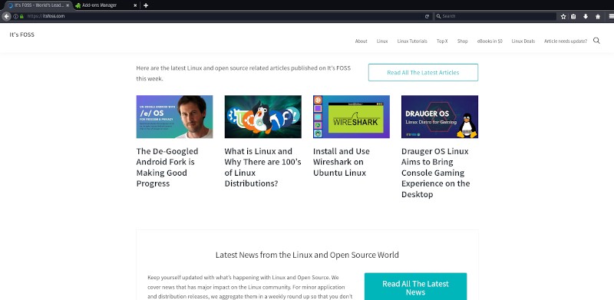The width and height of the screenshot is (614, 300).
Task: Click paragraph 'Keep yourself updated with'
Action: coord(250,288)
